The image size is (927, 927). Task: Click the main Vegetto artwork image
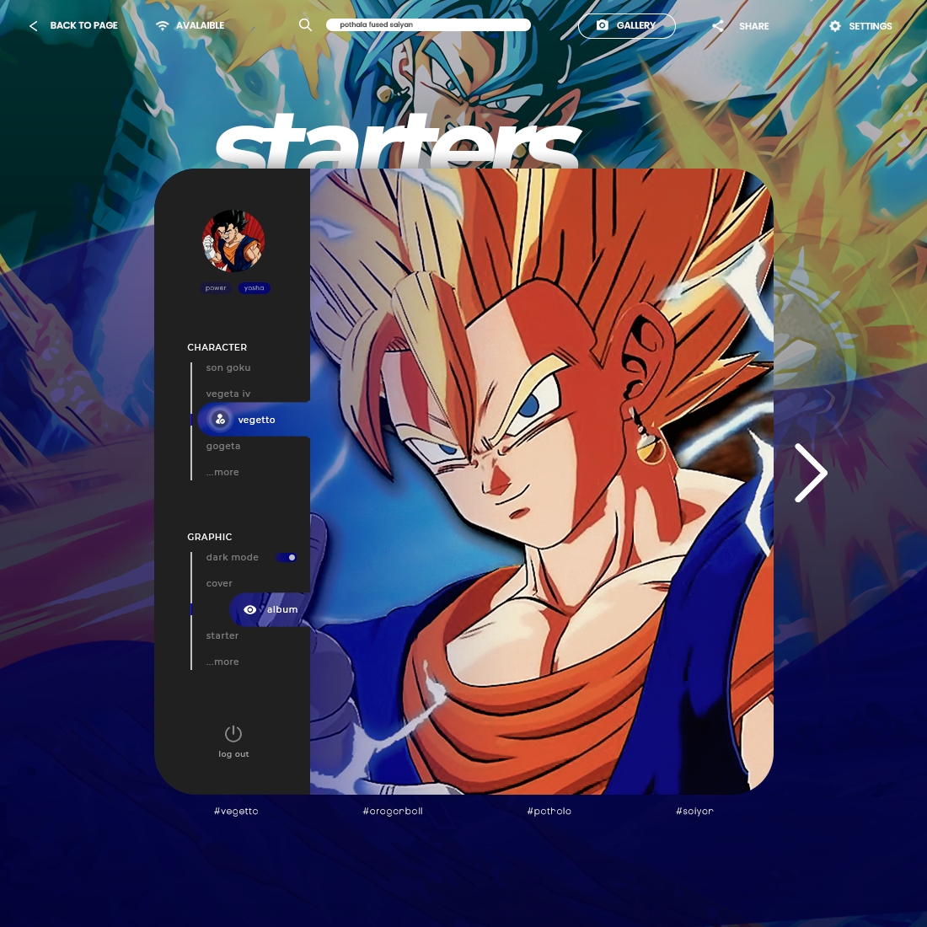542,481
